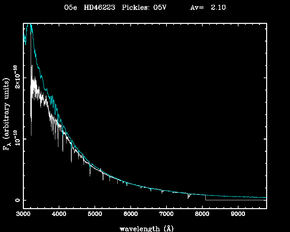Click the white spectrum's peak near 3250 Å
The height and width of the screenshot is (232, 290).
(x=32, y=66)
